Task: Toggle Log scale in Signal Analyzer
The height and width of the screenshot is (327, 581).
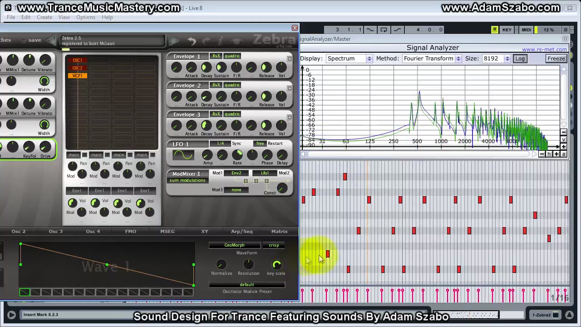Action: click(520, 59)
